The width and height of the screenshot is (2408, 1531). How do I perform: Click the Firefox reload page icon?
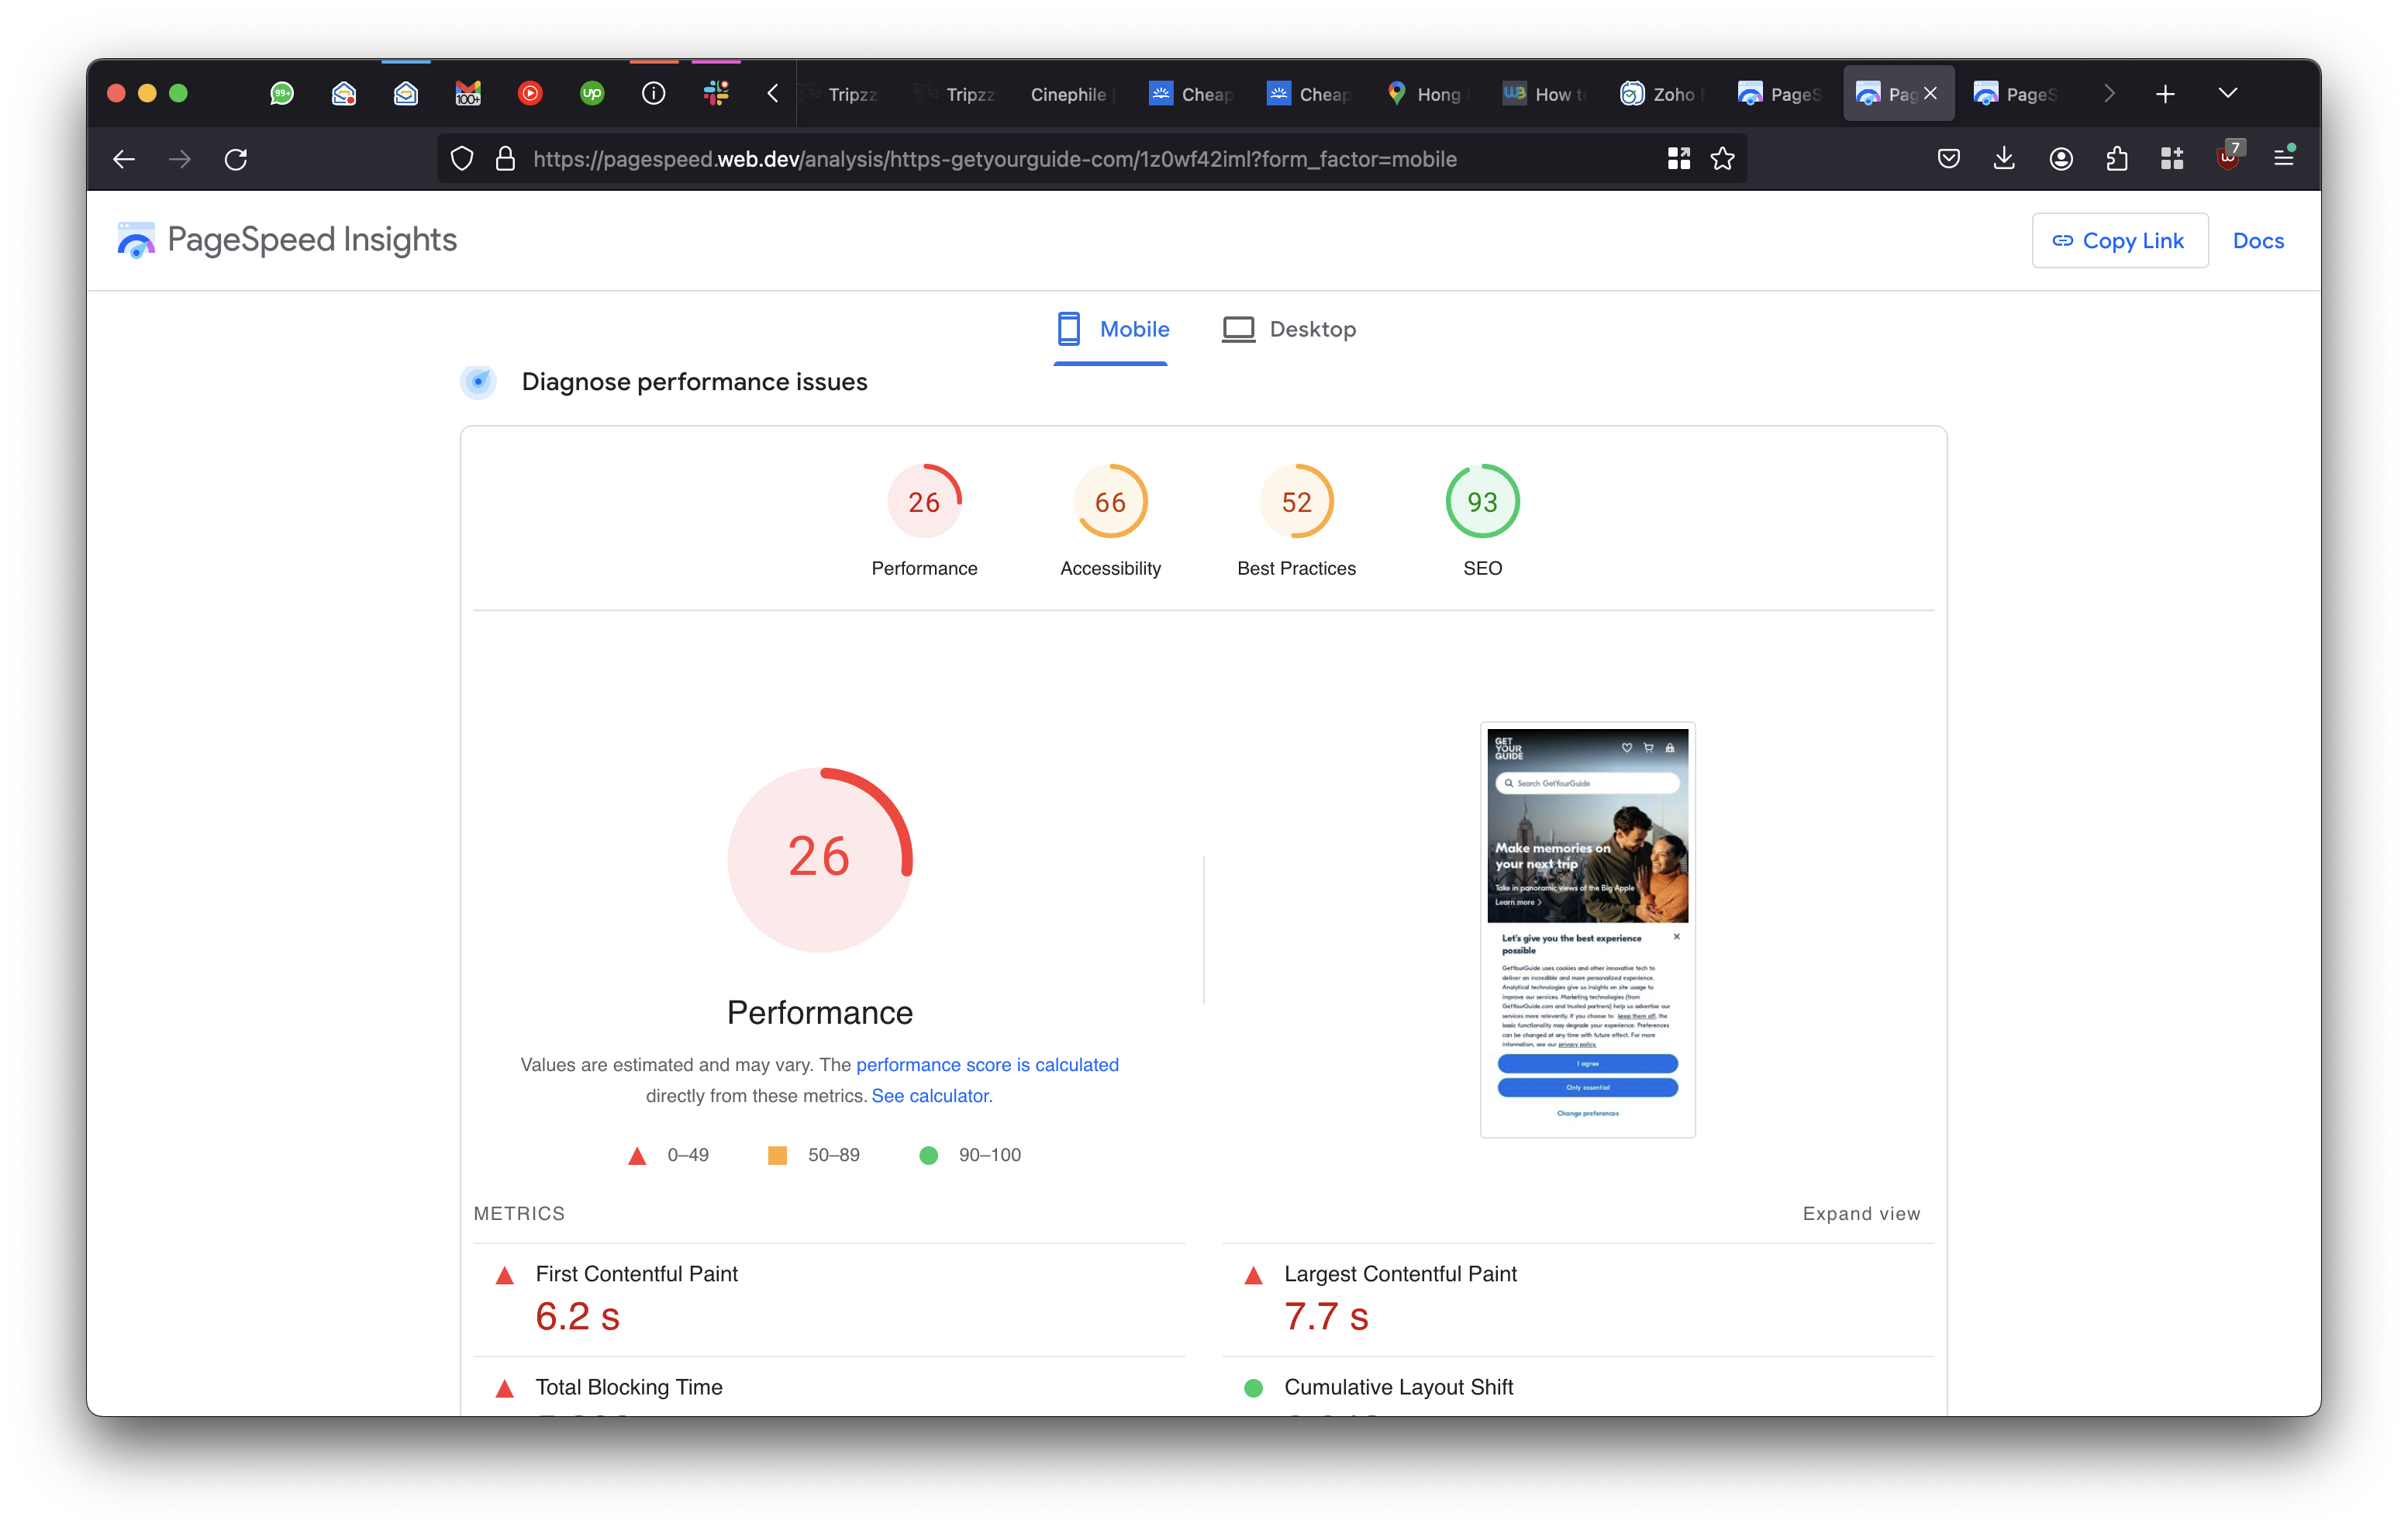click(x=236, y=159)
